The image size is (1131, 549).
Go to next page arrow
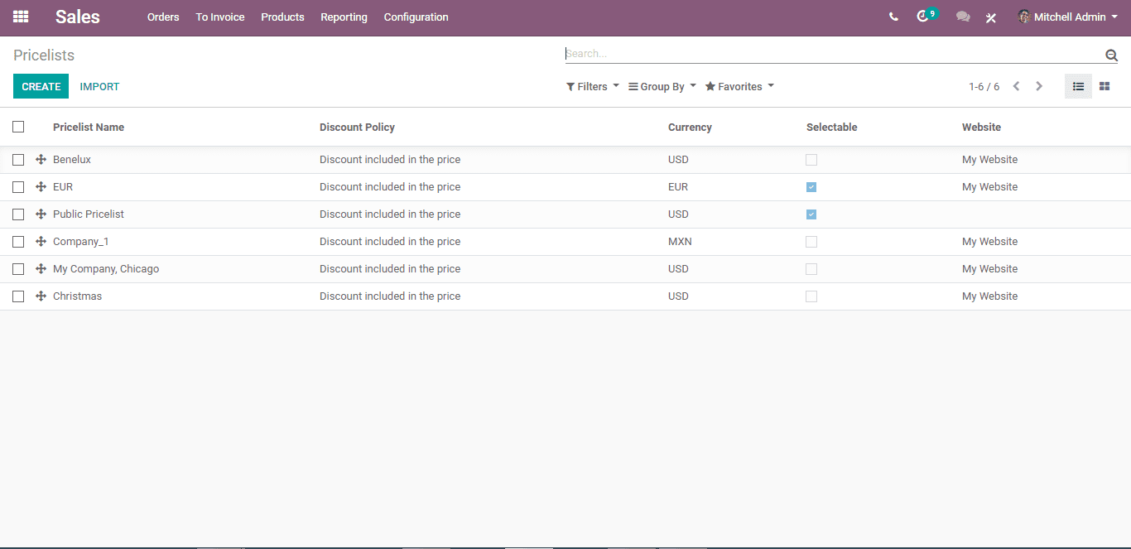pos(1039,86)
